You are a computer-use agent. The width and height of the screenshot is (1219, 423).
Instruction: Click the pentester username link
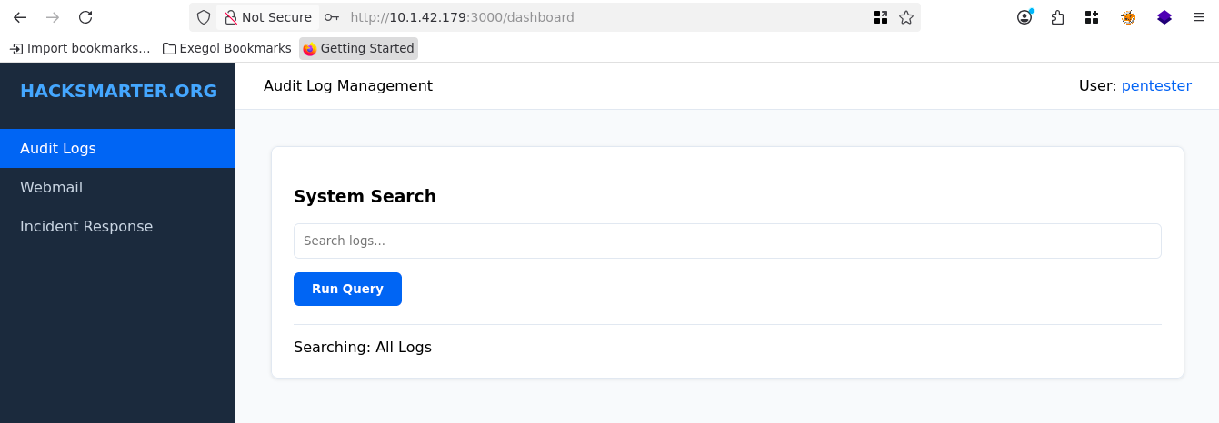click(x=1156, y=85)
